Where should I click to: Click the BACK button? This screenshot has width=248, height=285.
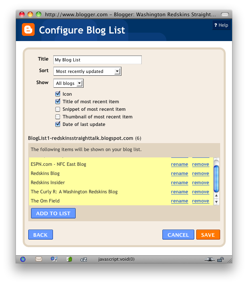click(41, 235)
